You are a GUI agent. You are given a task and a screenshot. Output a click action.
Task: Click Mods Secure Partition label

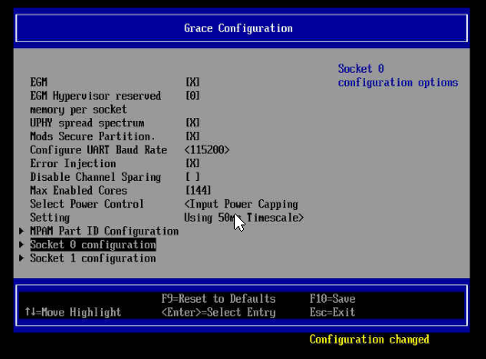(x=92, y=136)
